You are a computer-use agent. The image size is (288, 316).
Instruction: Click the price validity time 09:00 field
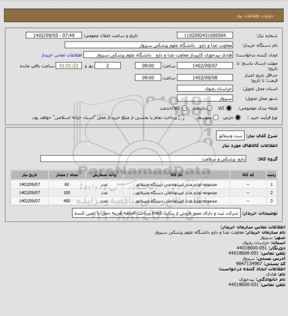pyautogui.click(x=148, y=77)
